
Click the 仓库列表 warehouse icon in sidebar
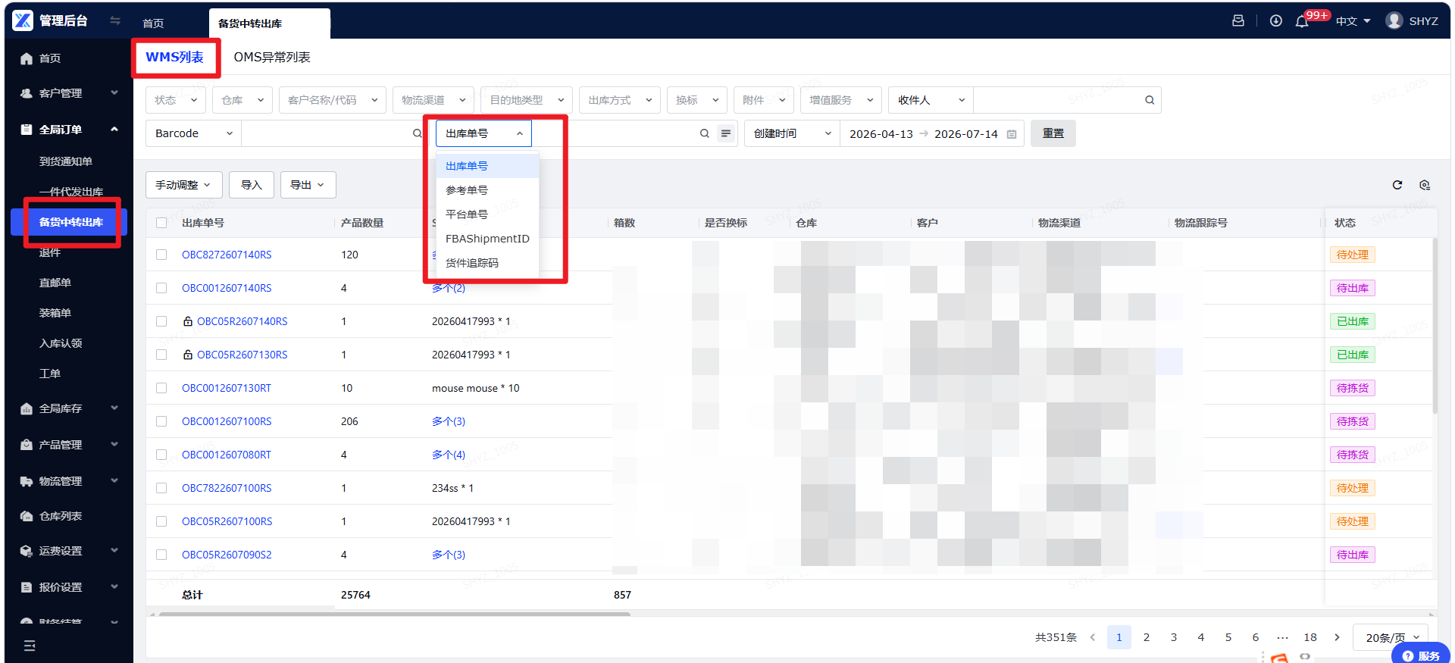point(27,516)
